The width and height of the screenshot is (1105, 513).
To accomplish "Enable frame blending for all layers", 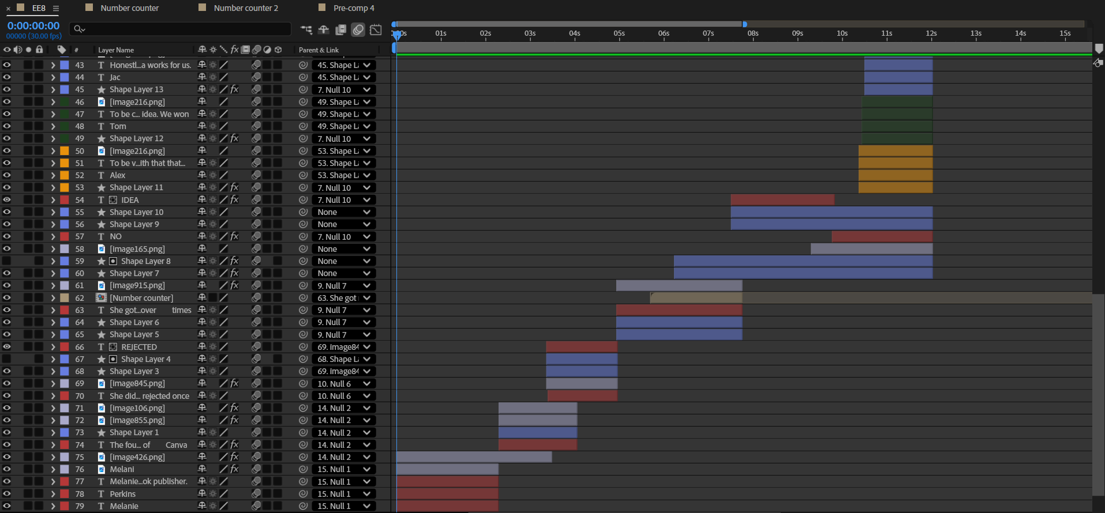I will click(x=341, y=29).
